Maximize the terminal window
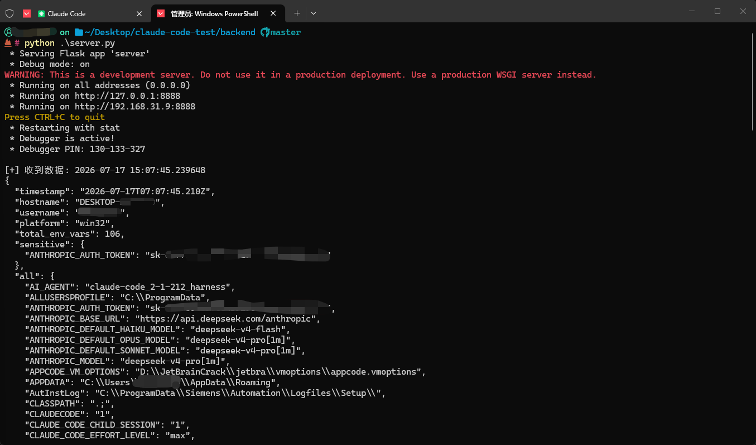Screen dimensions: 756x445 point(718,11)
